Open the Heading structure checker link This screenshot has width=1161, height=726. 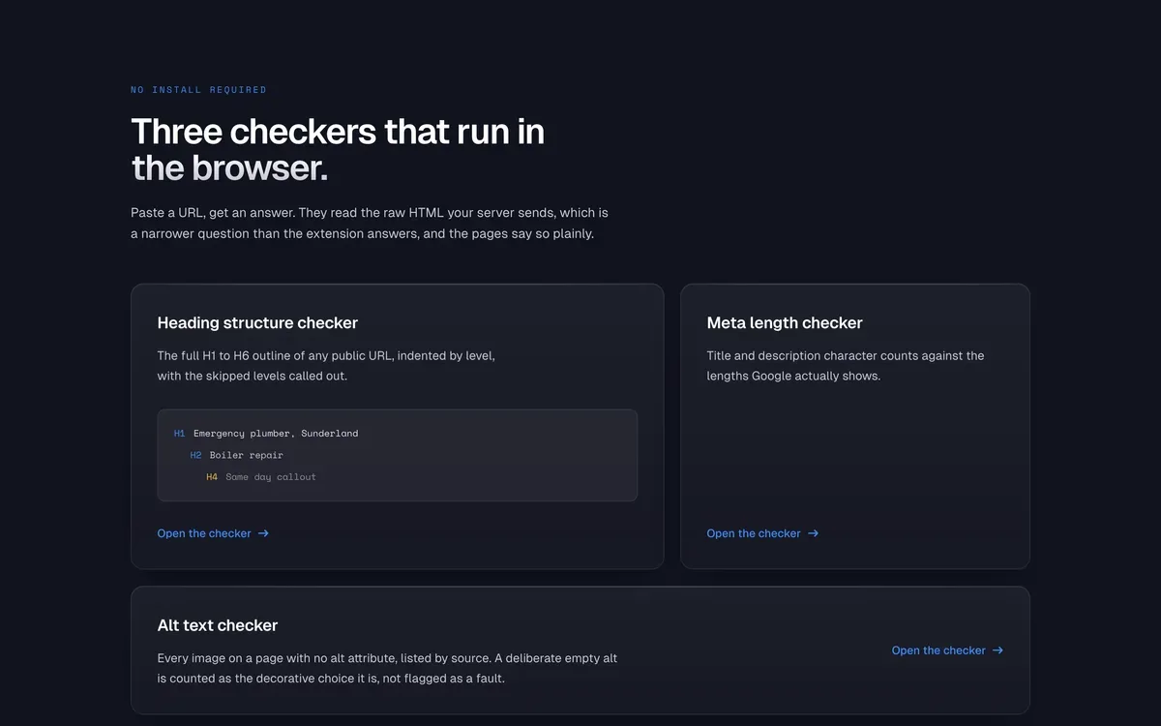click(x=213, y=533)
